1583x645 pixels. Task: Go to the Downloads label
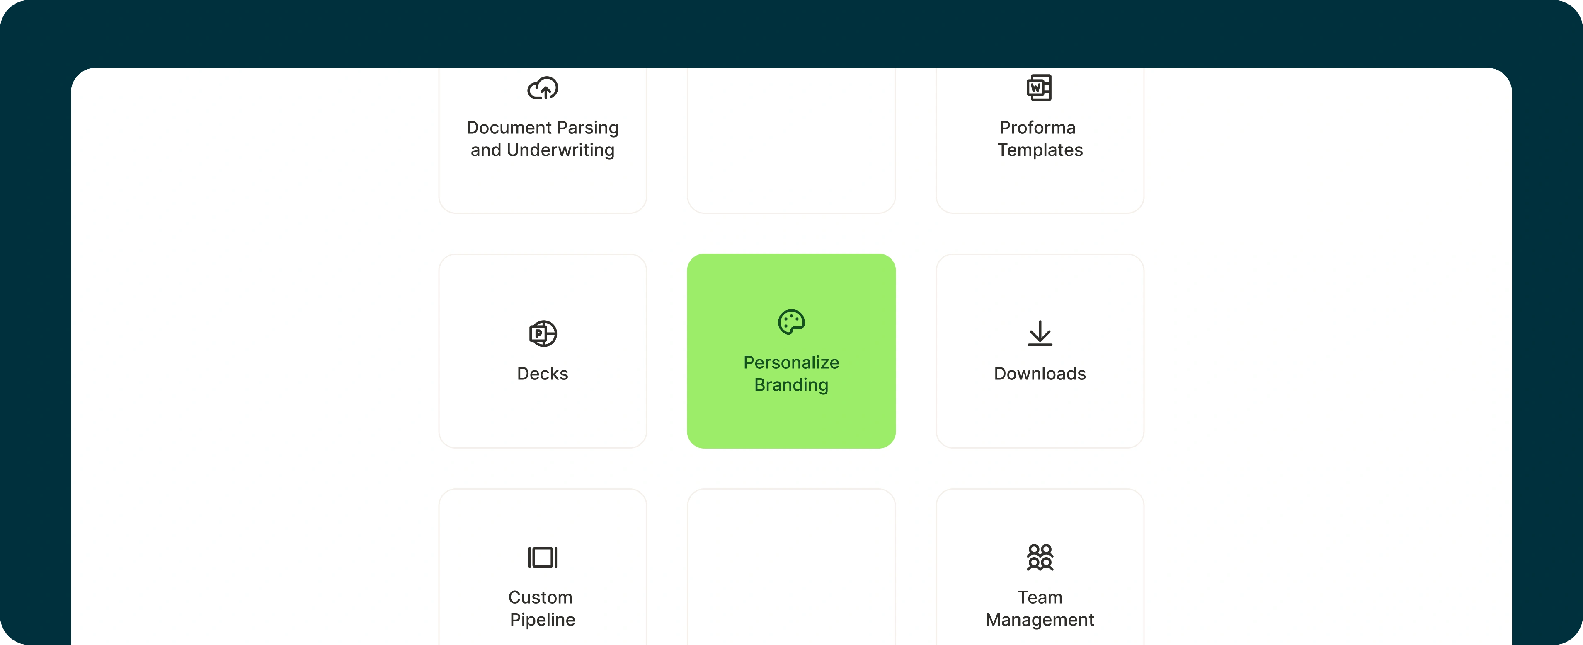(x=1040, y=374)
